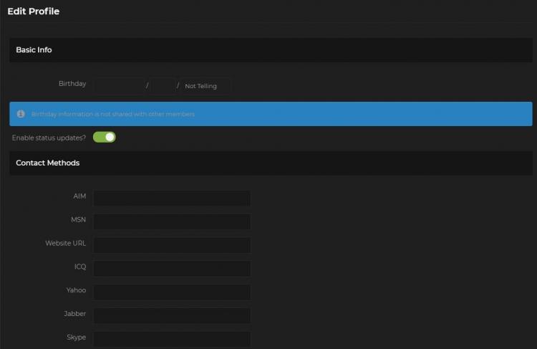Click the Yahoo contact field
The height and width of the screenshot is (349, 537).
click(x=172, y=292)
